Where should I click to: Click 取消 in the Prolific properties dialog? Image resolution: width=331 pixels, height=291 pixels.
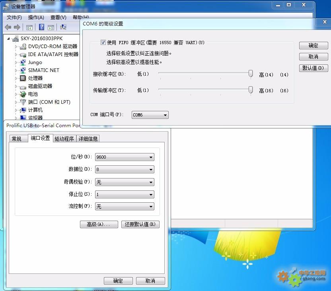click(x=150, y=281)
